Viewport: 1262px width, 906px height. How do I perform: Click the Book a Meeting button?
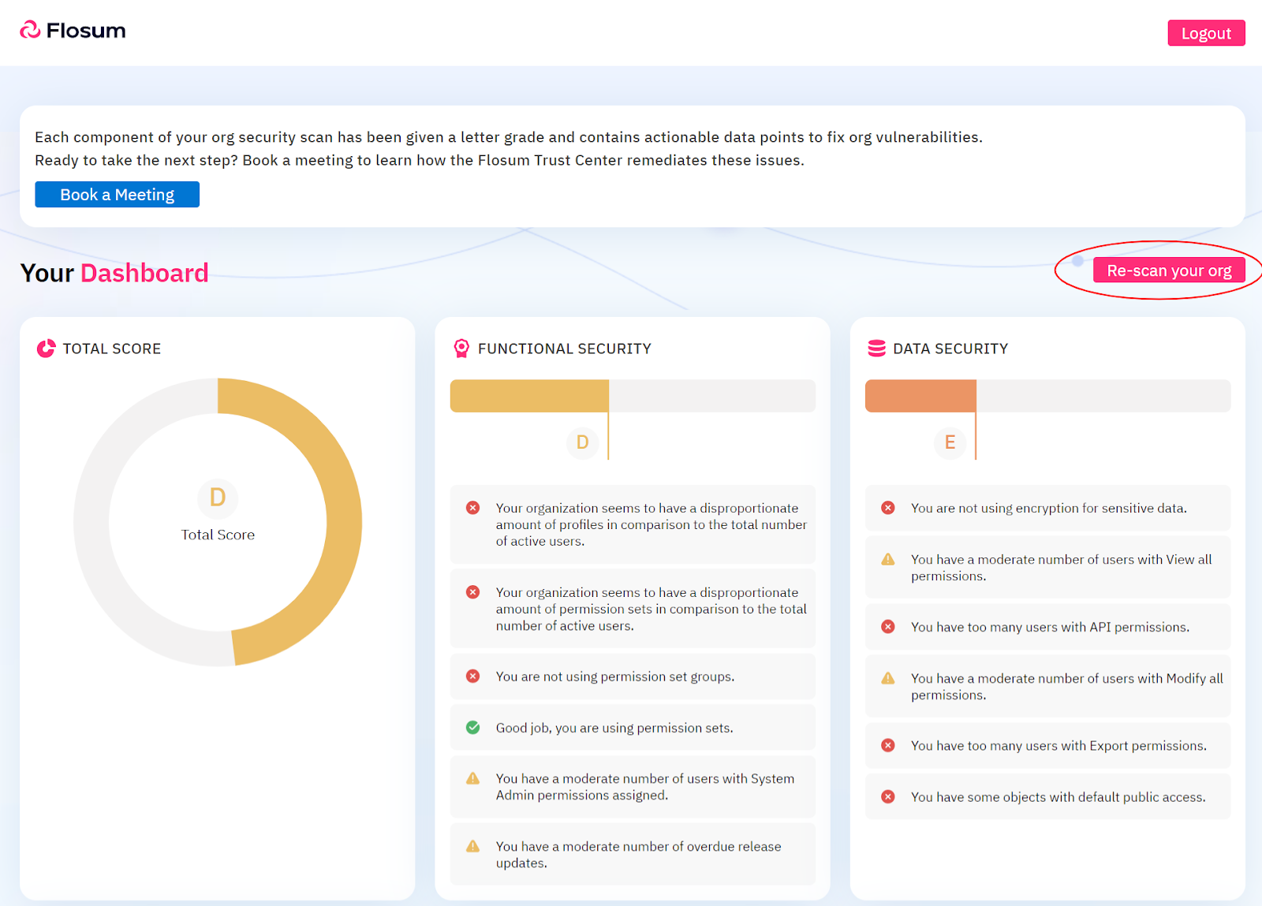click(x=117, y=195)
